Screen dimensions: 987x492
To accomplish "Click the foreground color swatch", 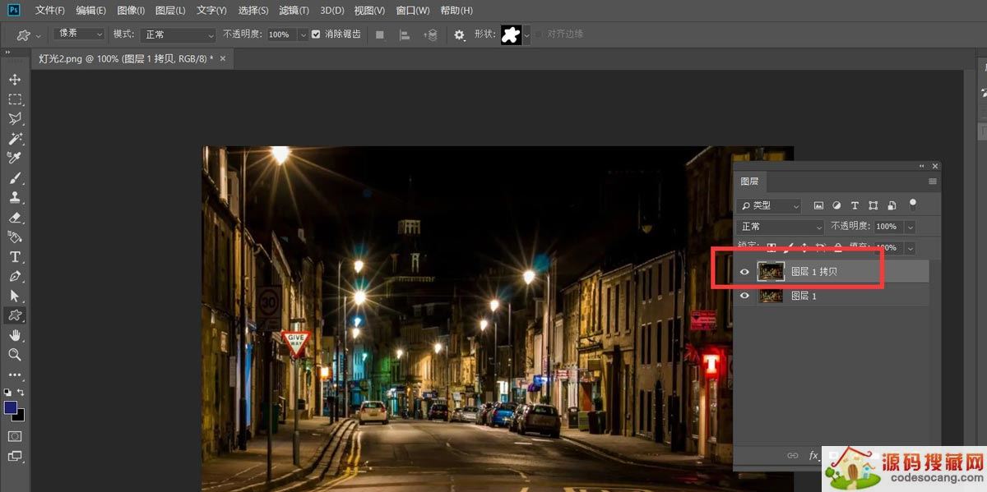I will coord(11,407).
